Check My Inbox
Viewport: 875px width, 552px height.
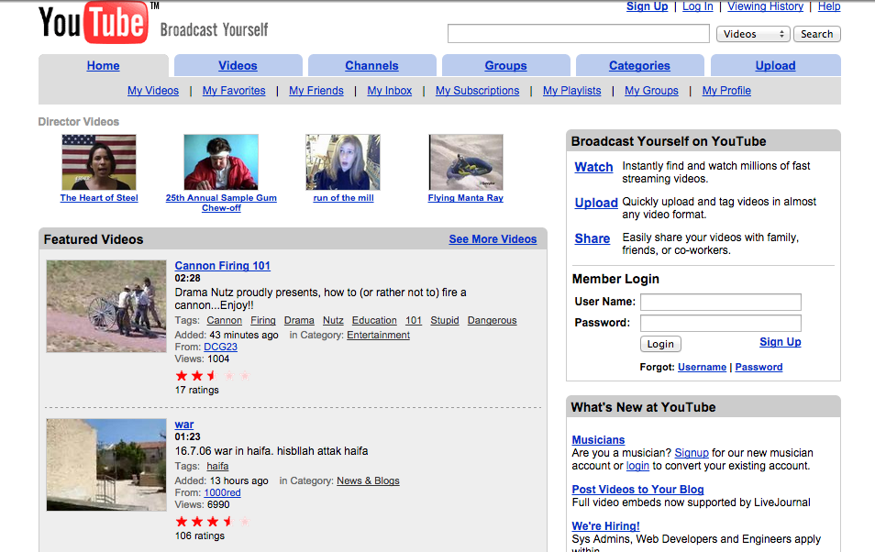tap(390, 91)
